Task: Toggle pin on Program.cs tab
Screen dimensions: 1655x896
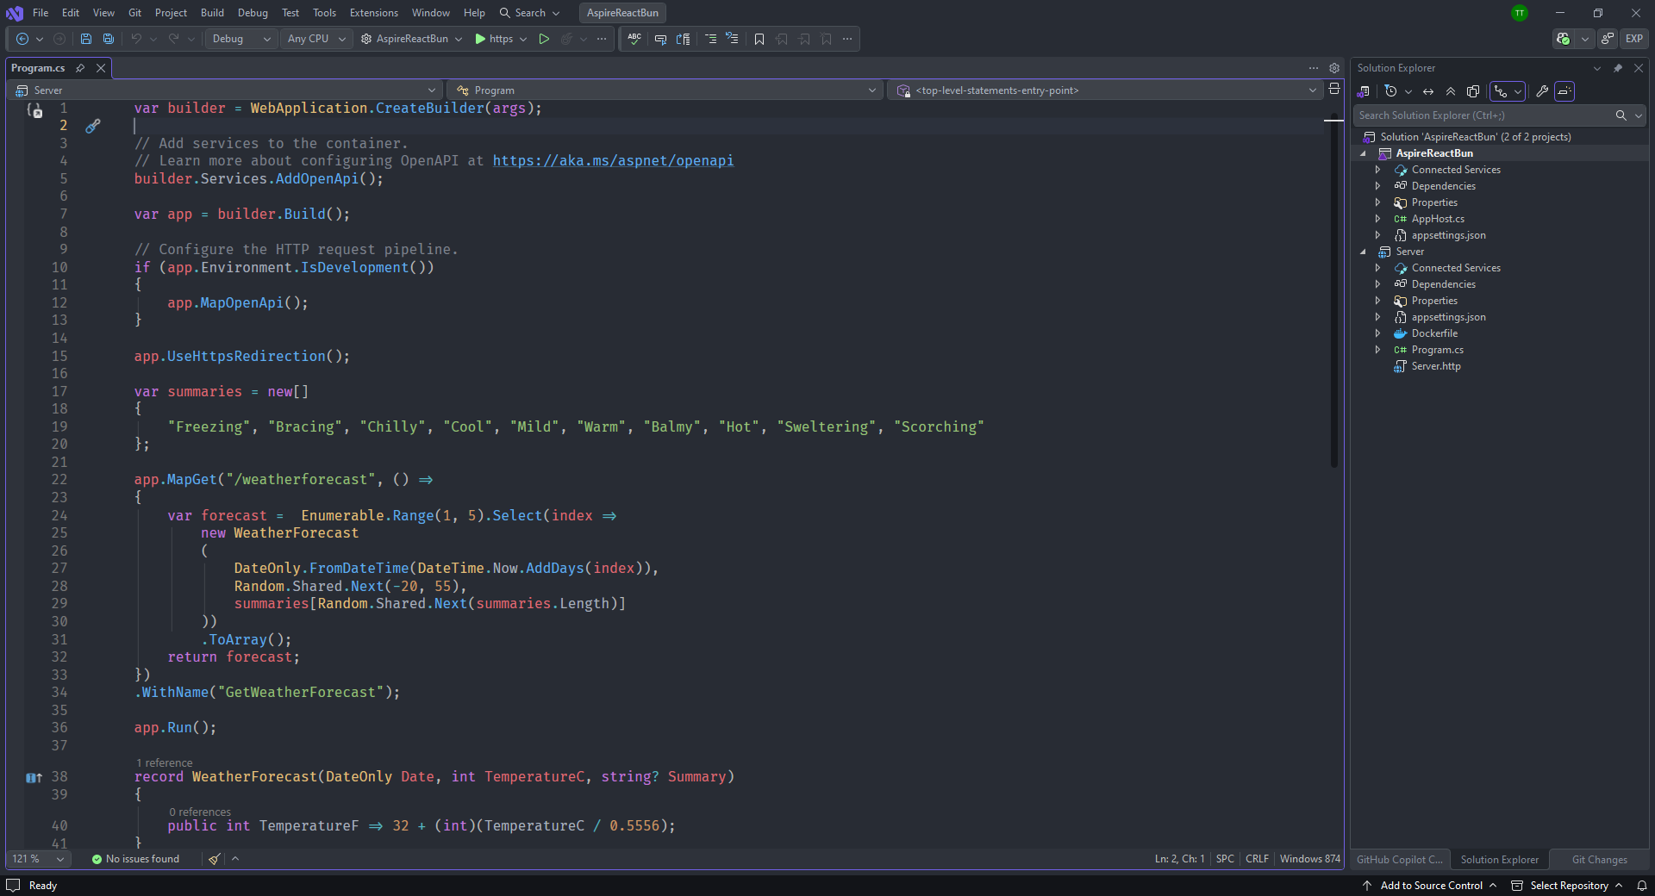Action: coord(80,68)
